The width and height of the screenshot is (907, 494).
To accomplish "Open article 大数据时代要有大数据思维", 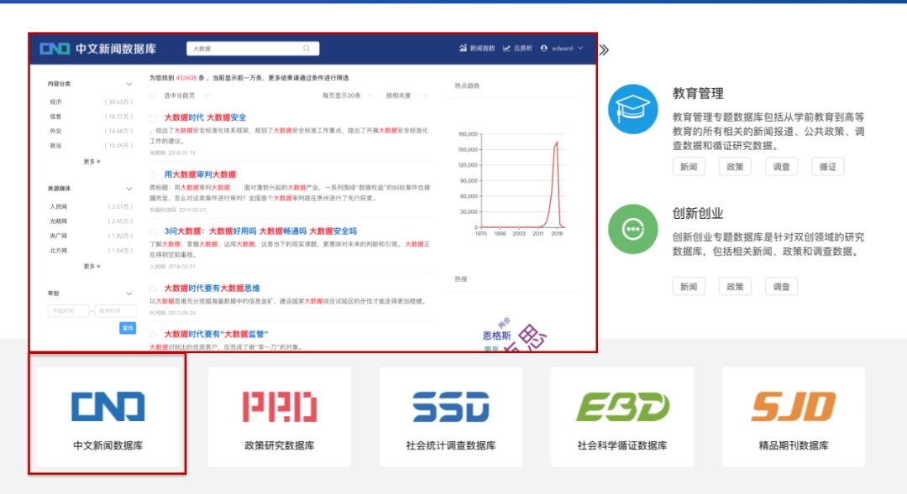I will pyautogui.click(x=212, y=288).
